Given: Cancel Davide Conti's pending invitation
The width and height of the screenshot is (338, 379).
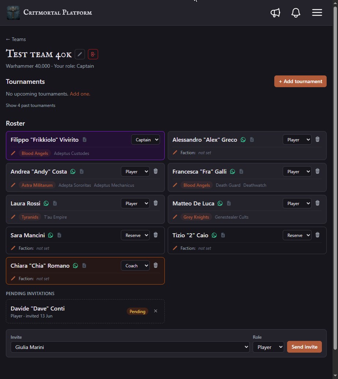Looking at the screenshot, I should 156,311.
